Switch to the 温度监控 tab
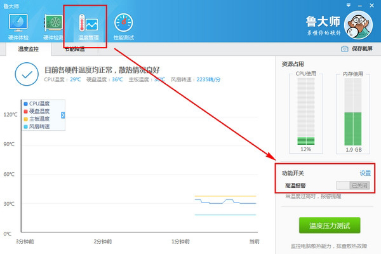The height and width of the screenshot is (254, 381). tap(27, 49)
